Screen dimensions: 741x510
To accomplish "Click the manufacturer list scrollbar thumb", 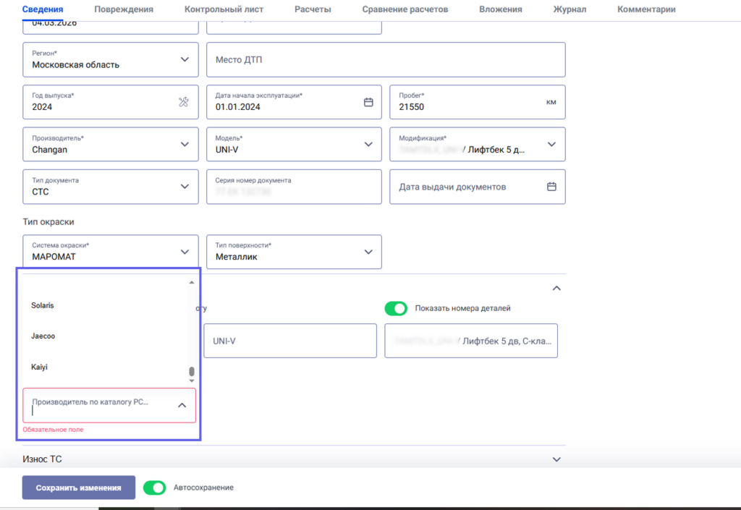I will (192, 371).
